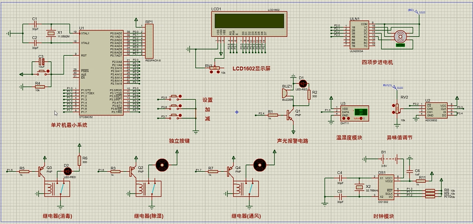Select resistor R7 on the P1.7 line
Screen dimensions: 473x224
pyautogui.click(x=213, y=171)
